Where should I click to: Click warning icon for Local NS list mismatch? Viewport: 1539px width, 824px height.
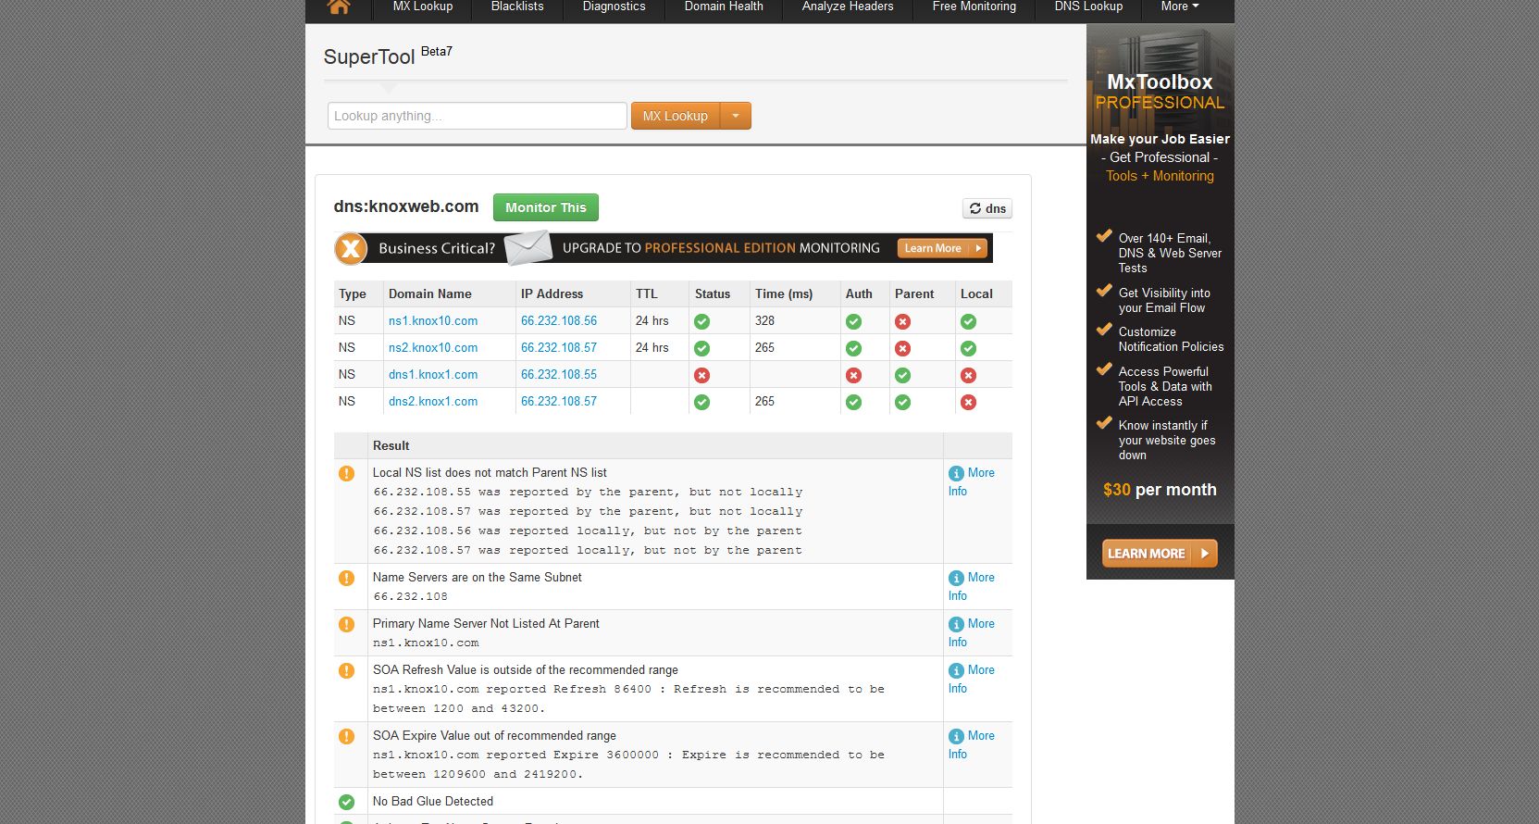(x=346, y=473)
